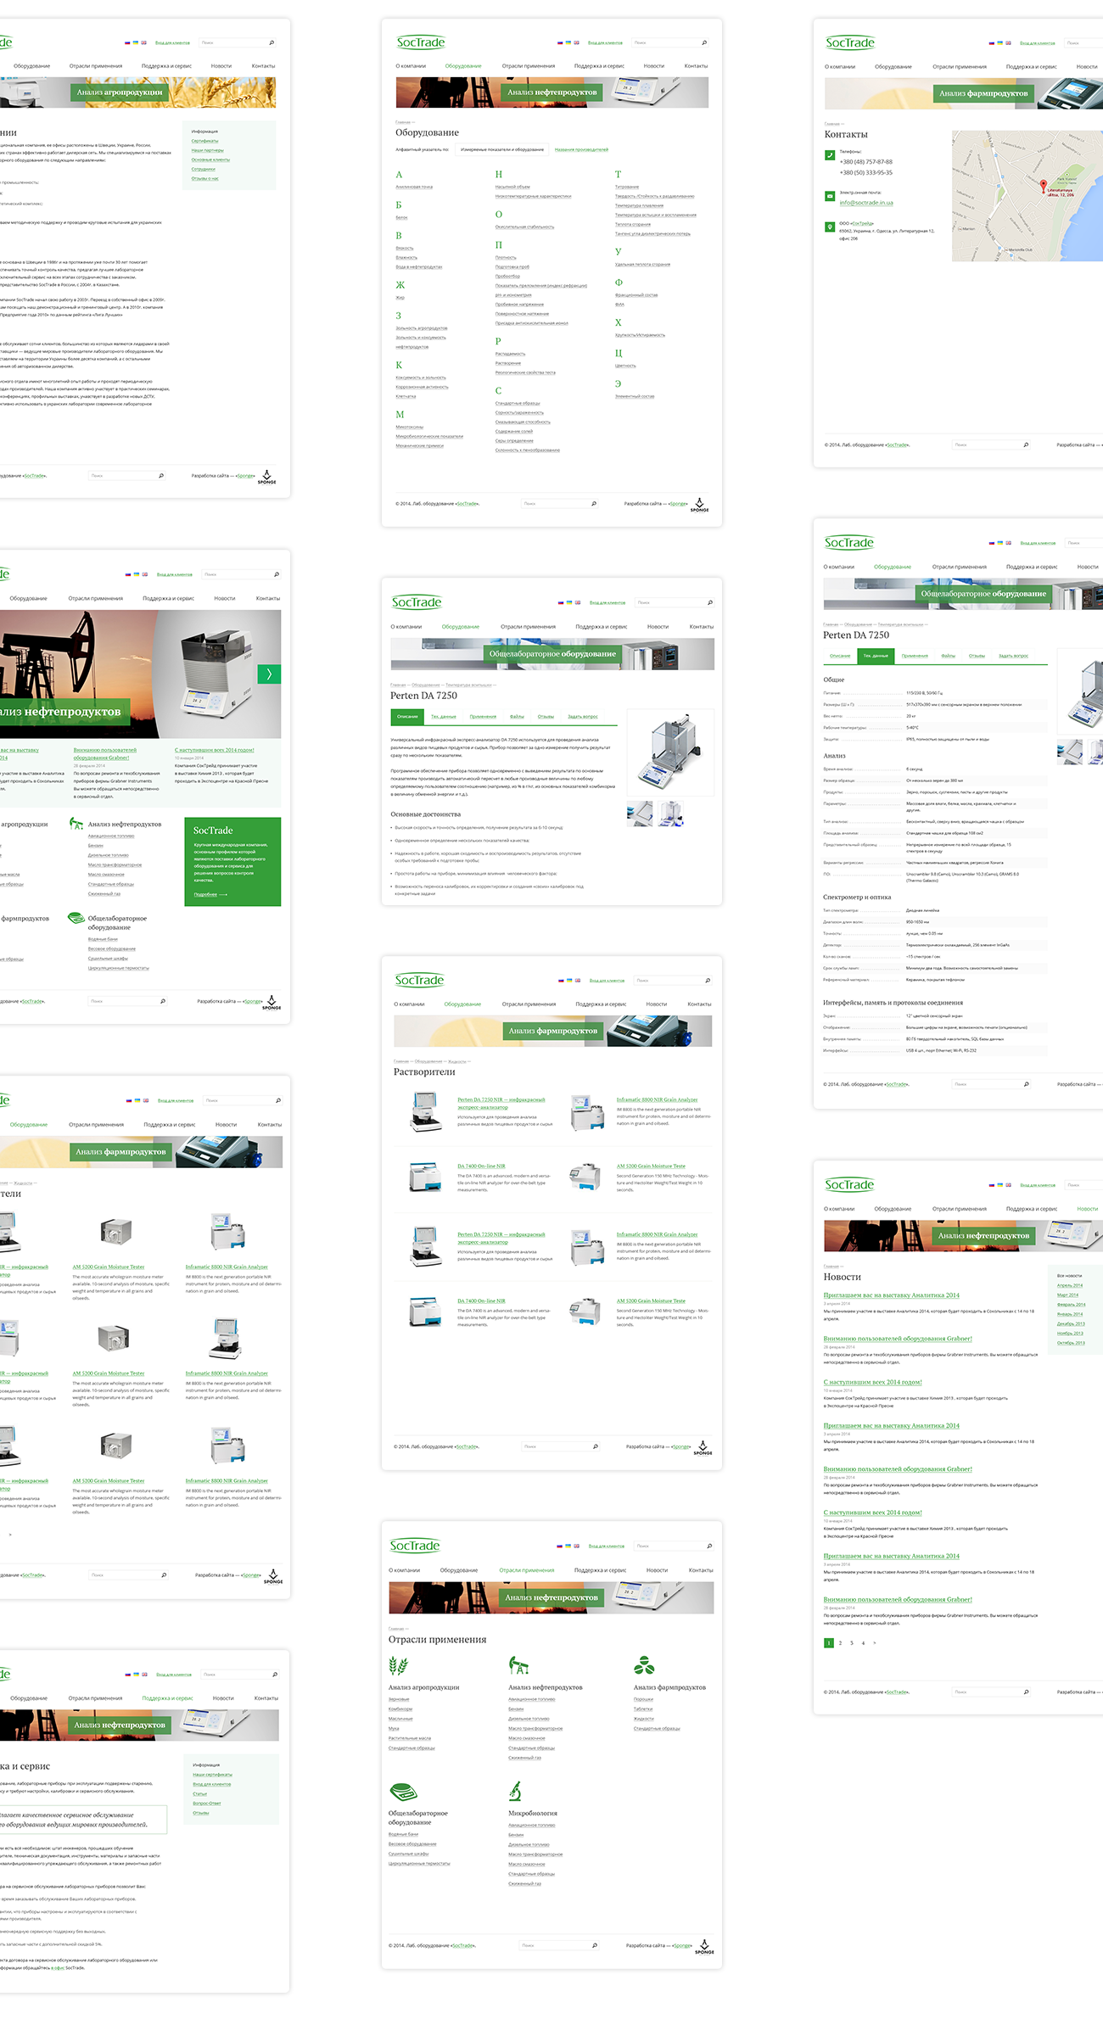The height and width of the screenshot is (2019, 1103).
Task: Click the microscope icon above Микробиология
Action: (x=515, y=1791)
